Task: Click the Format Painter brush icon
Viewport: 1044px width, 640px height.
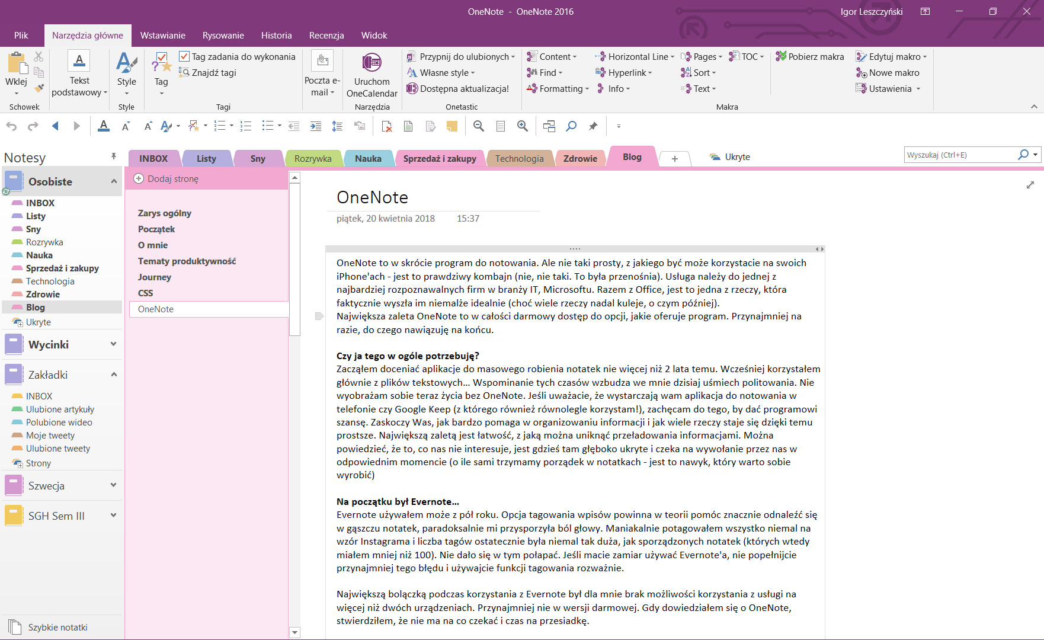Action: [x=39, y=88]
